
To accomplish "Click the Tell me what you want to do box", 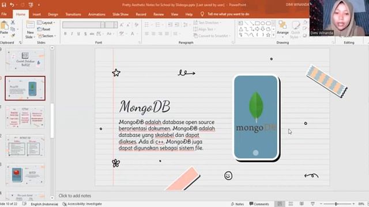I will click(x=228, y=14).
